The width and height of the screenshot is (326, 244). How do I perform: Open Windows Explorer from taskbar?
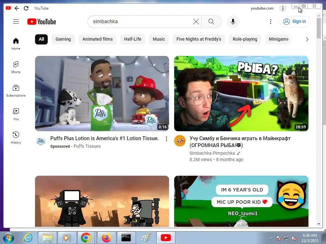click(x=47, y=238)
